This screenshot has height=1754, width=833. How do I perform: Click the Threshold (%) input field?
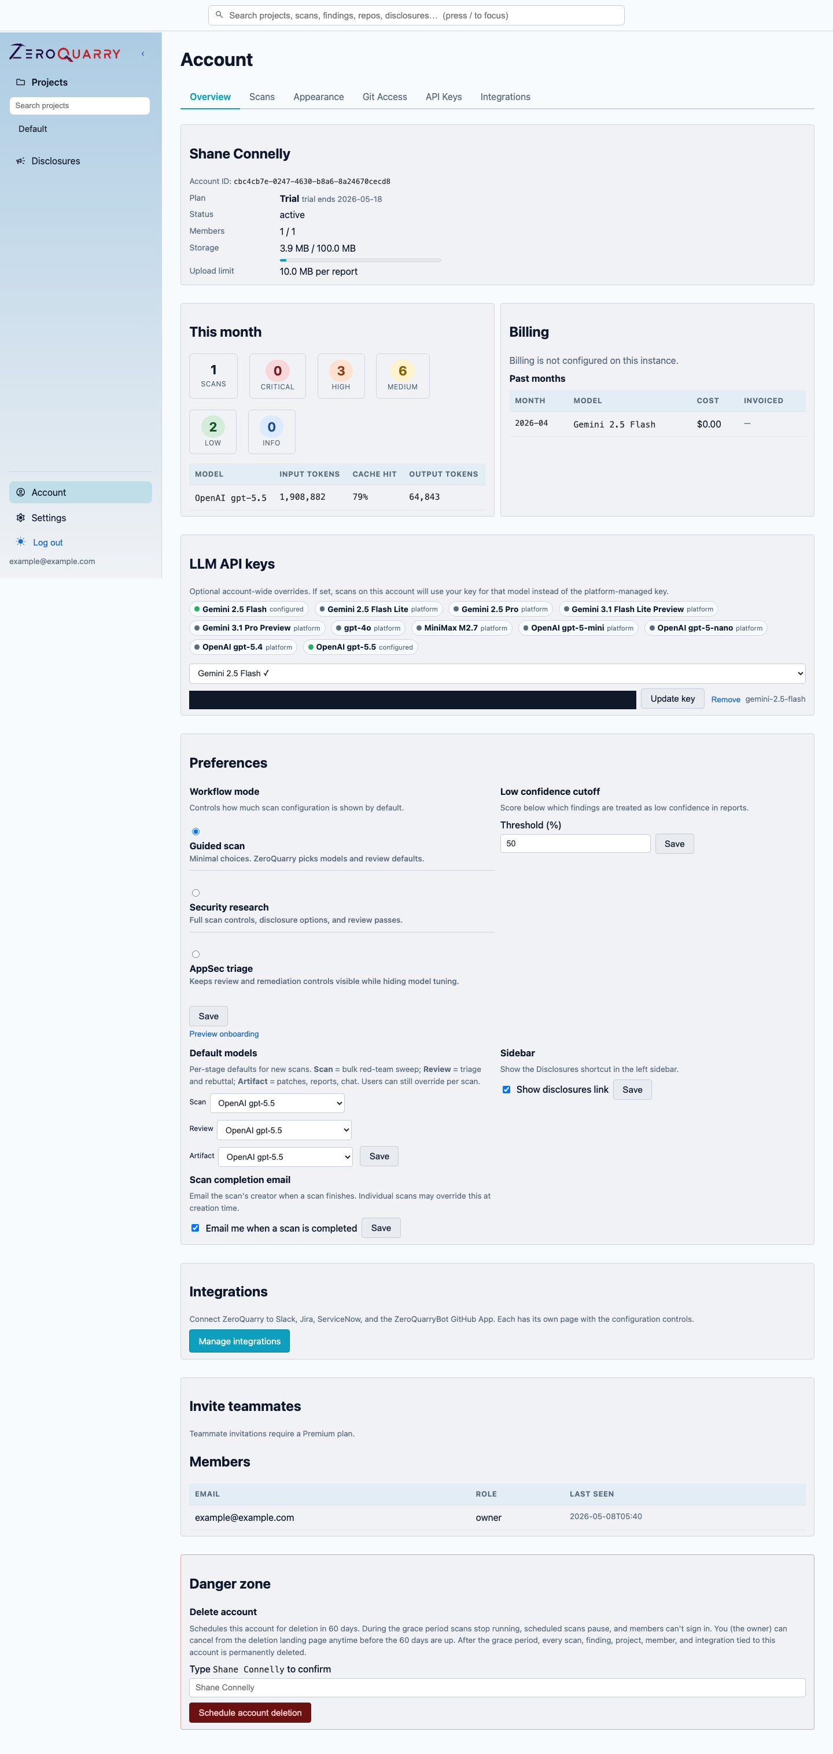point(576,843)
